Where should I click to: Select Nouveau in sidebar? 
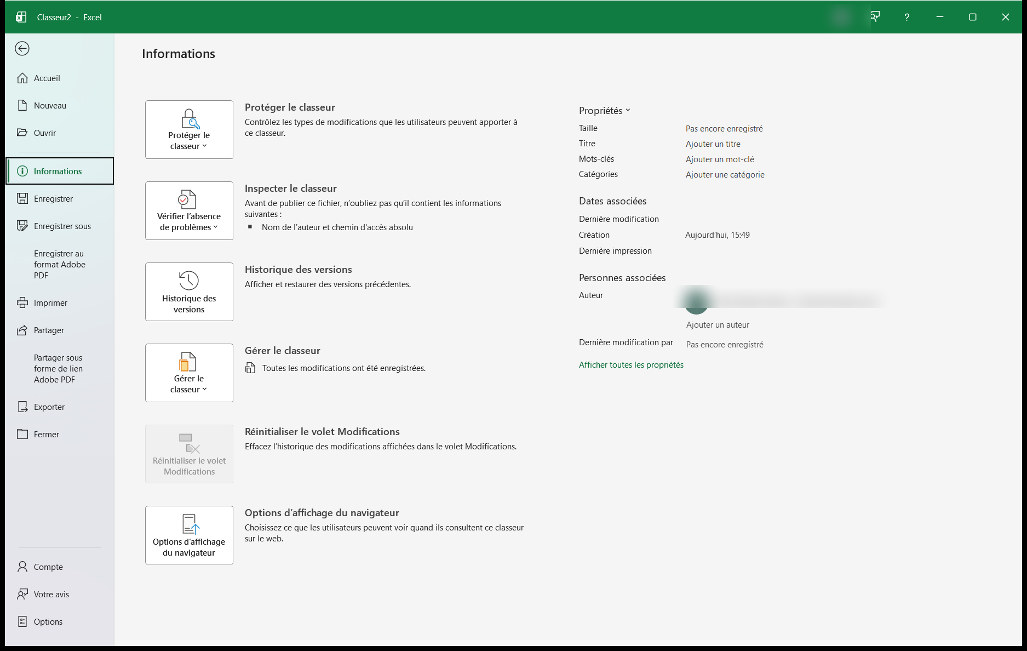click(x=60, y=106)
